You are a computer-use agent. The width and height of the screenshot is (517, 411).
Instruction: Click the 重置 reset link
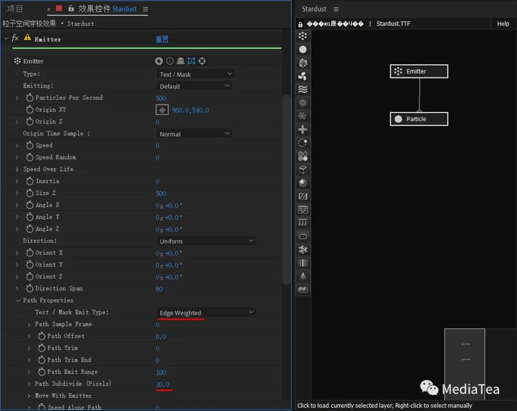pos(162,39)
